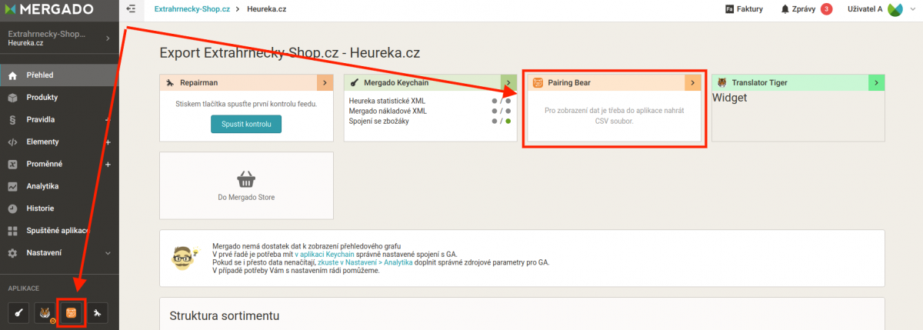Click the Export Extrahrnecky-Shop.cz page heading

[x=289, y=53]
